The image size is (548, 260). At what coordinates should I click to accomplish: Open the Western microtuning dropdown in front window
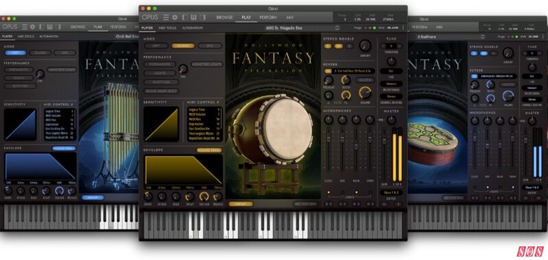tap(392, 84)
